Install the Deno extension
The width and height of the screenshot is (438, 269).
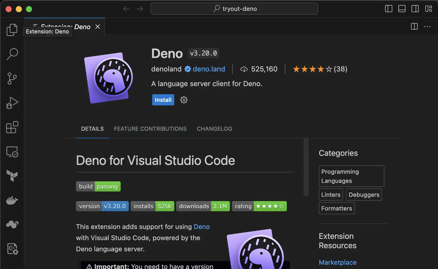tap(163, 100)
